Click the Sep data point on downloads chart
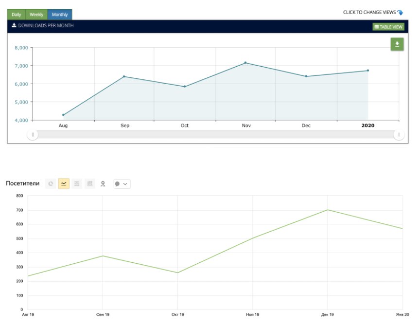 [124, 76]
